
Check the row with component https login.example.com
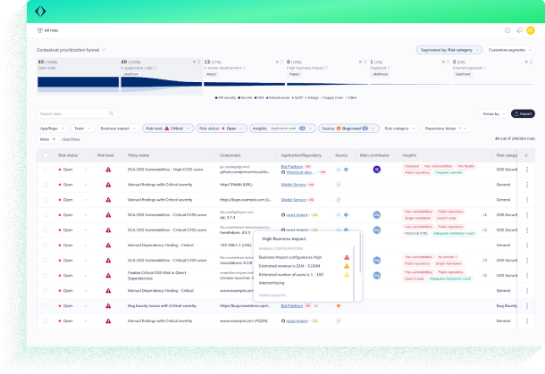(x=46, y=200)
